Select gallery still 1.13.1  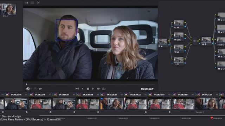pyautogui.click(x=8, y=9)
